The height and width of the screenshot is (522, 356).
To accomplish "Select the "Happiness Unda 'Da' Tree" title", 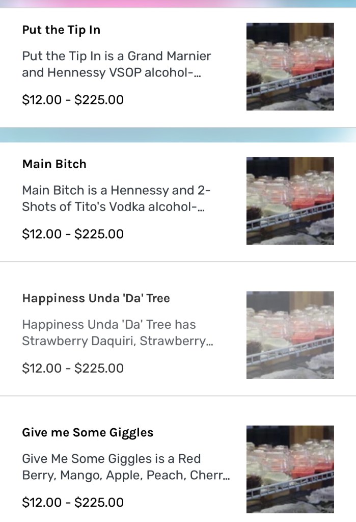I will pos(96,298).
